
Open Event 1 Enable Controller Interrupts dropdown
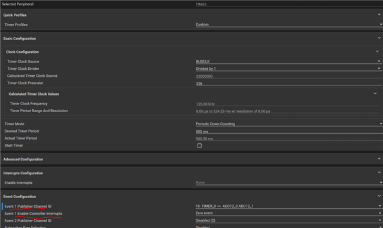pyautogui.click(x=288, y=213)
